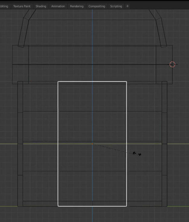Select the Scripting workspace tab
The height and width of the screenshot is (222, 189).
[116, 6]
